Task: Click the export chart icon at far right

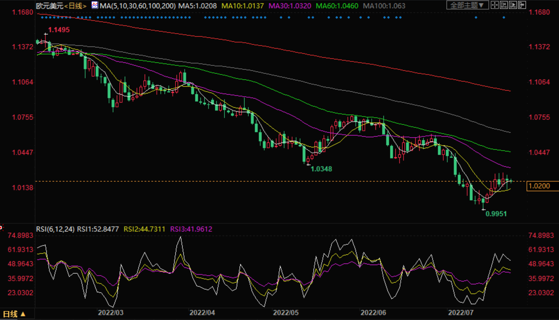Action: (522, 5)
